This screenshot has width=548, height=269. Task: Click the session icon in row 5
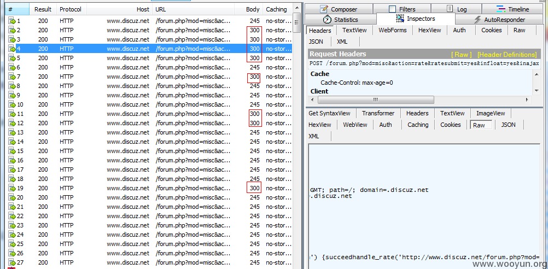point(12,58)
